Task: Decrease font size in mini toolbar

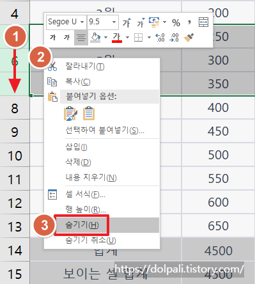Action: coord(141,22)
